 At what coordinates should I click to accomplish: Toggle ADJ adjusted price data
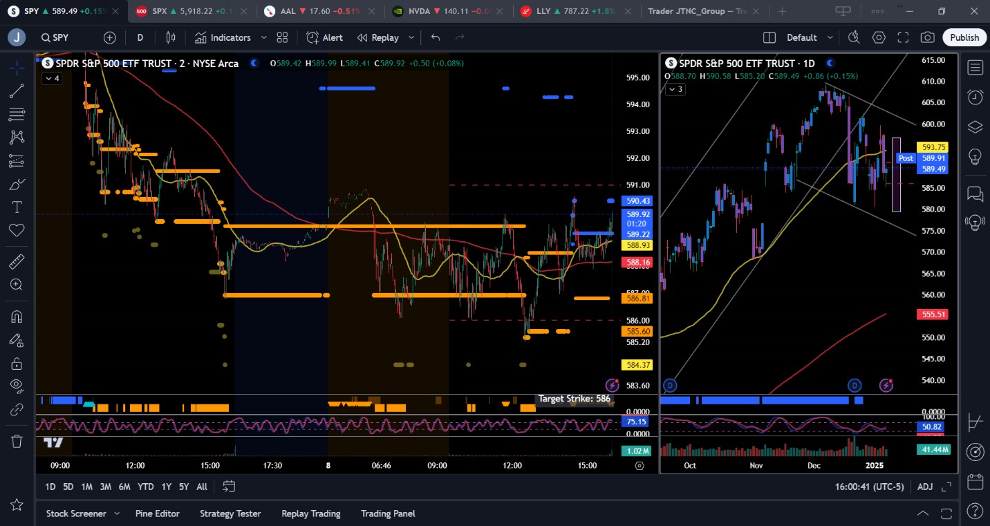tap(924, 487)
